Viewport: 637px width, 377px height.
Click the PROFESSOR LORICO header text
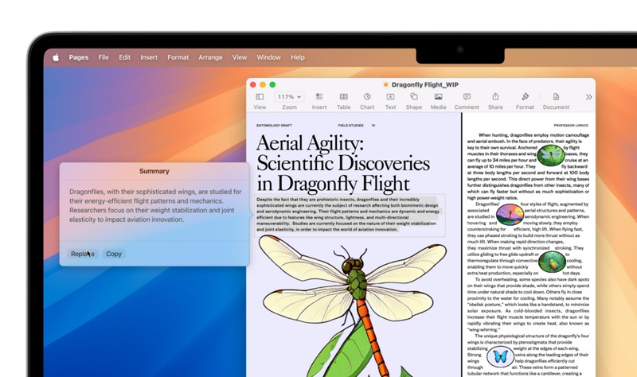[x=571, y=126]
